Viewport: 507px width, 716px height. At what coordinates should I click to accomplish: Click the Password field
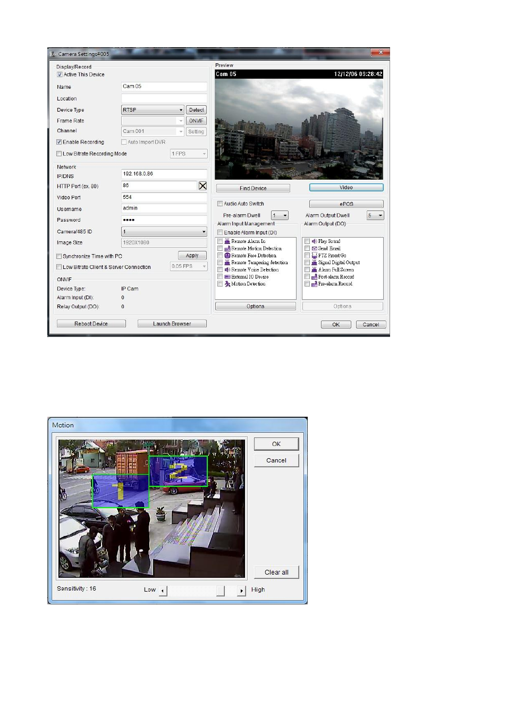(x=164, y=220)
